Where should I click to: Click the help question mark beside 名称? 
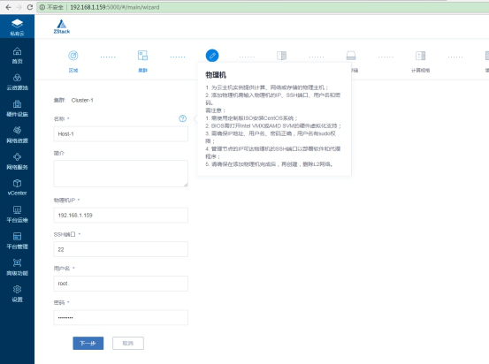(182, 118)
